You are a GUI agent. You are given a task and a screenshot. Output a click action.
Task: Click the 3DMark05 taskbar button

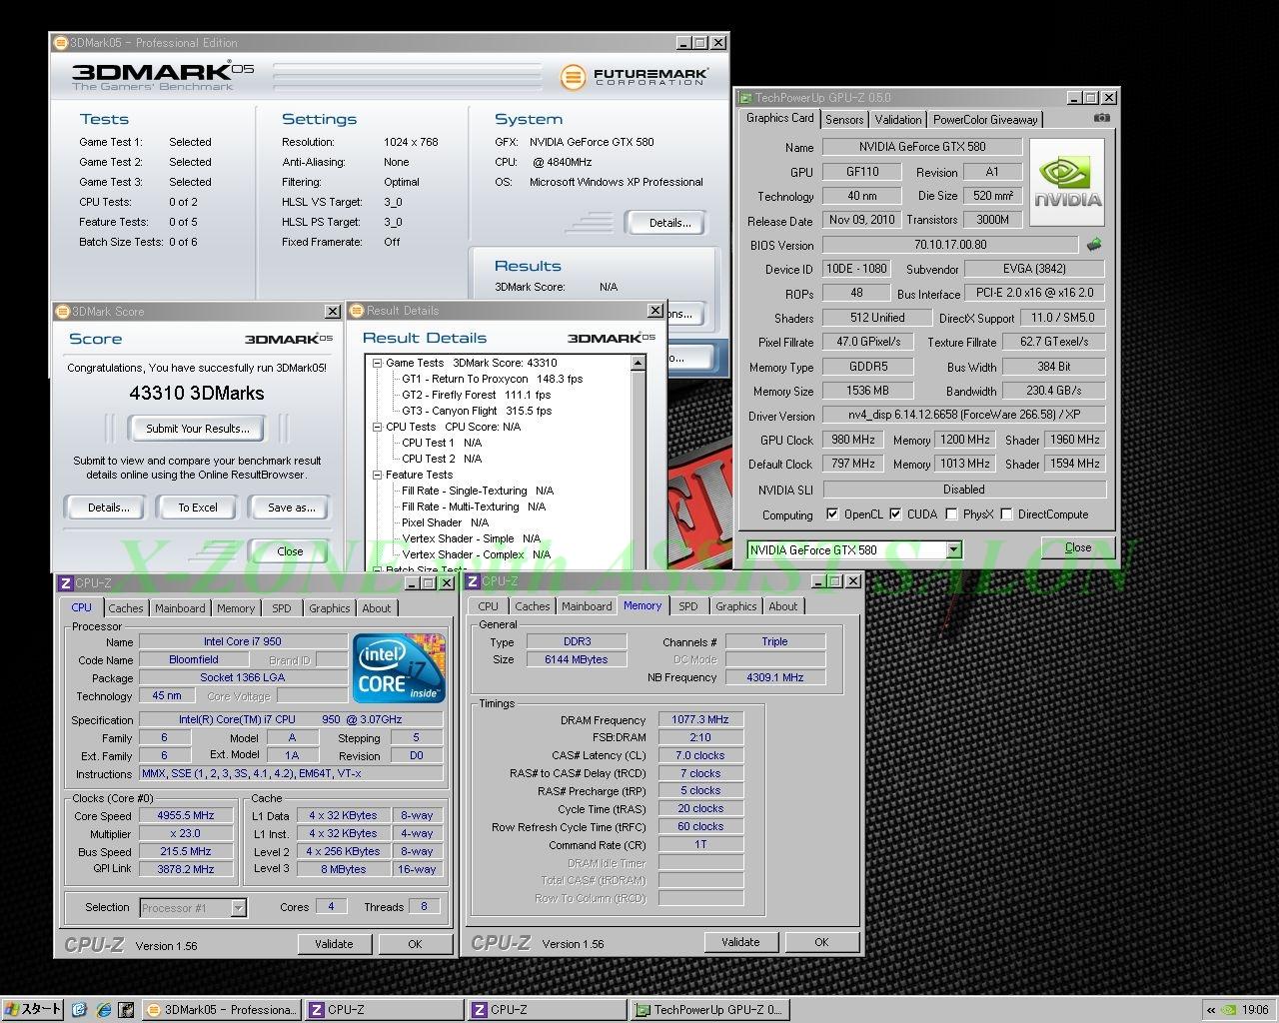[220, 1010]
